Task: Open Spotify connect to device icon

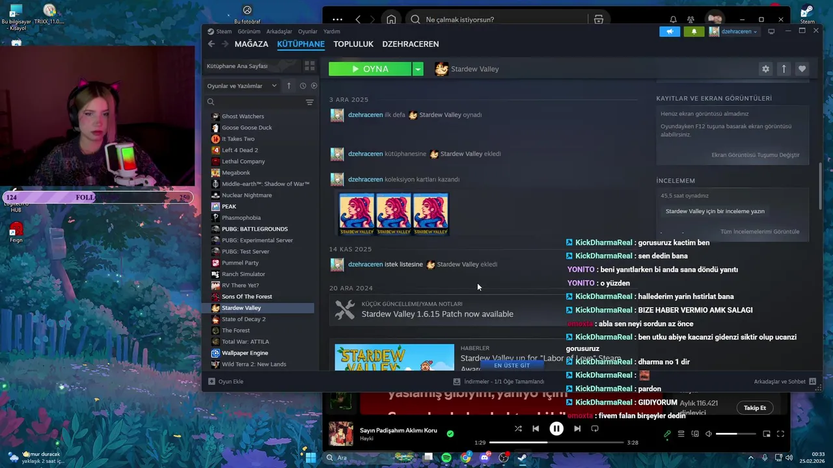Action: tap(695, 434)
